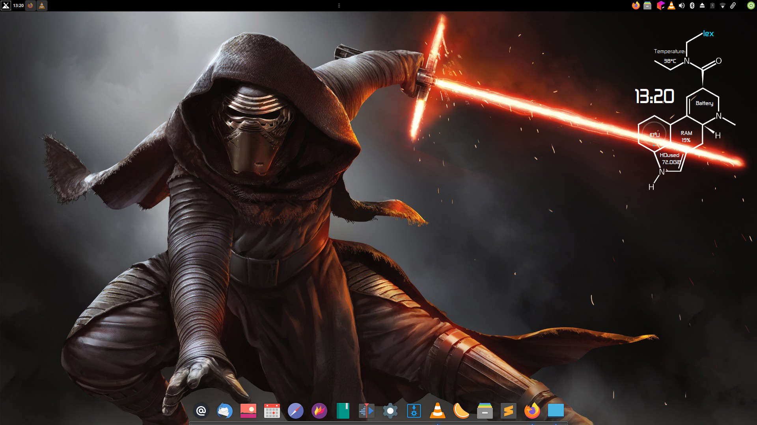
Task: Click the blue 'lex' text in the widget
Action: pos(709,34)
